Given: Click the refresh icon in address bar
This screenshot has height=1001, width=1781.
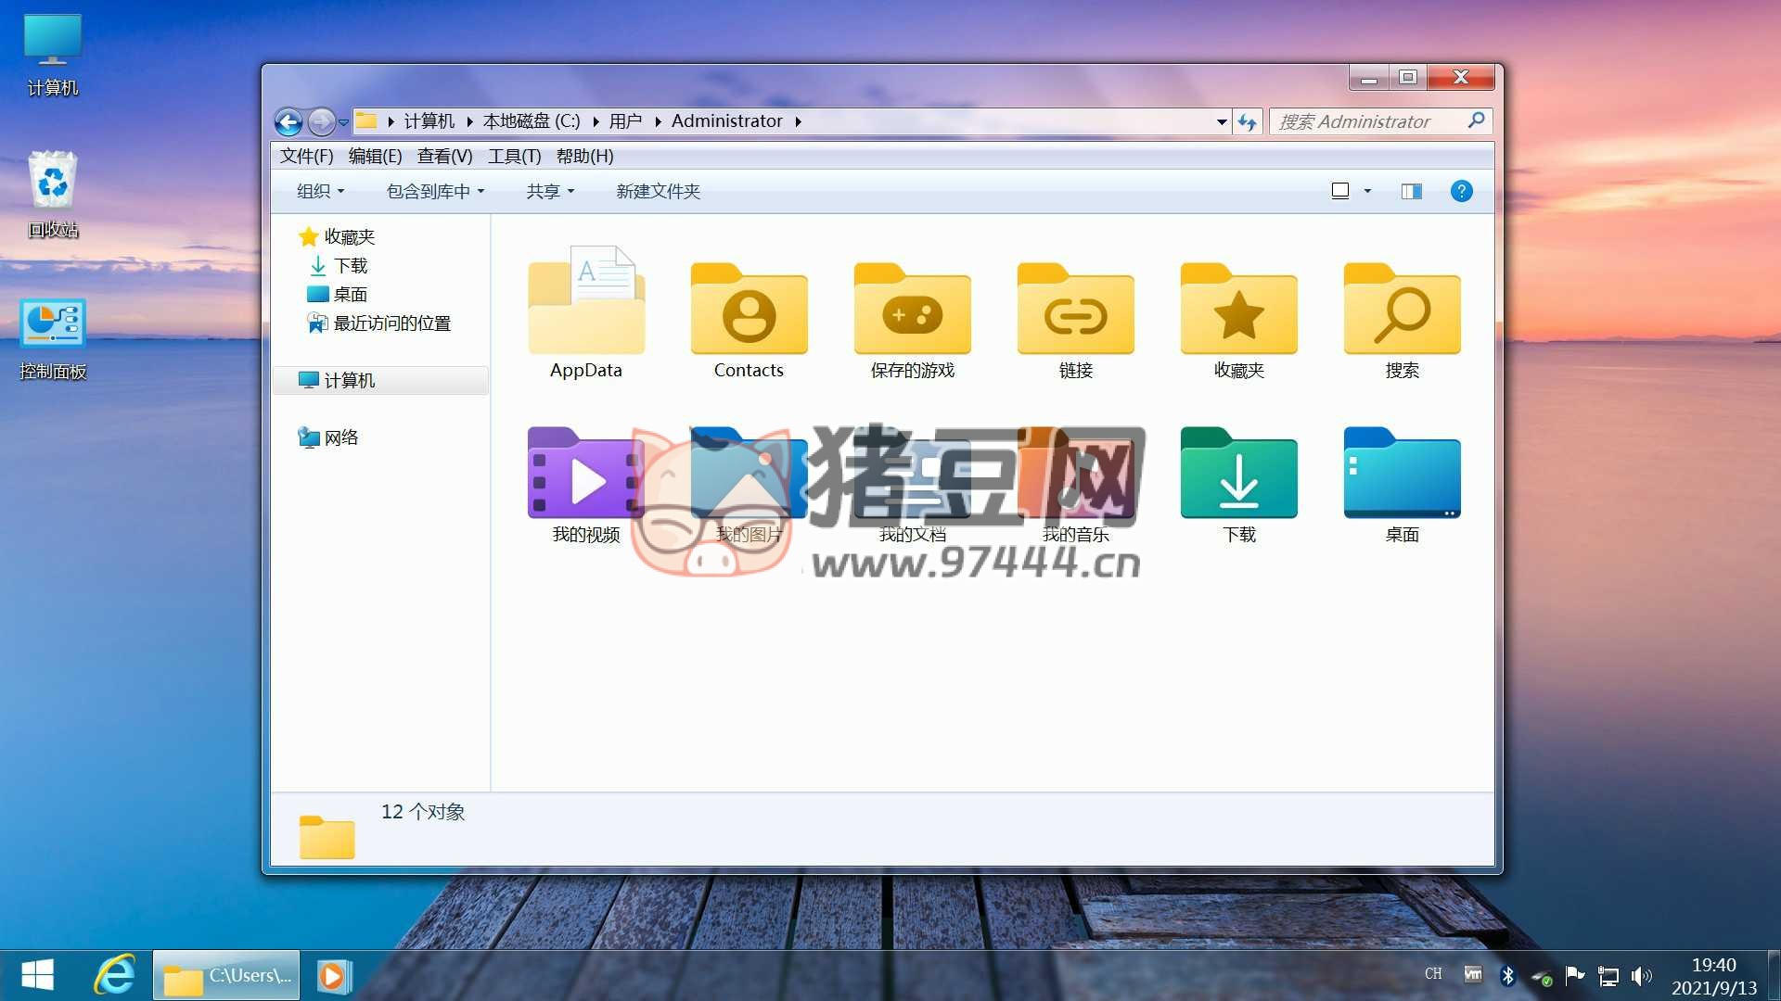Looking at the screenshot, I should click(x=1247, y=121).
